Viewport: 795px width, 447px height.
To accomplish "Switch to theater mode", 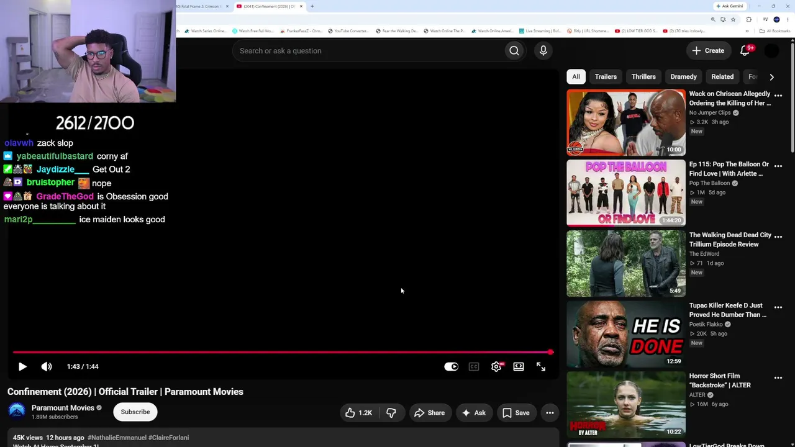I will click(519, 367).
